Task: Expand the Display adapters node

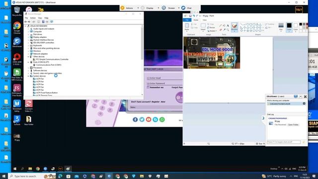Action: [28, 37]
